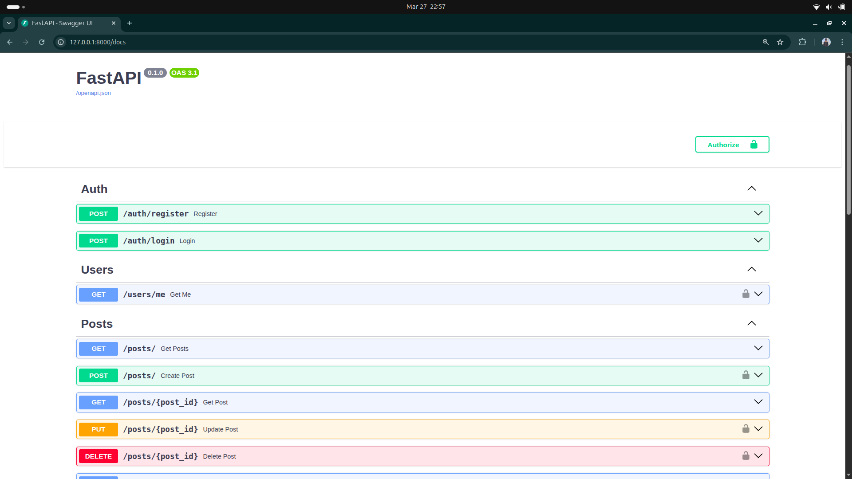Click lock icon on GET /users/me row
Screen dimensions: 852x479
(x=745, y=294)
